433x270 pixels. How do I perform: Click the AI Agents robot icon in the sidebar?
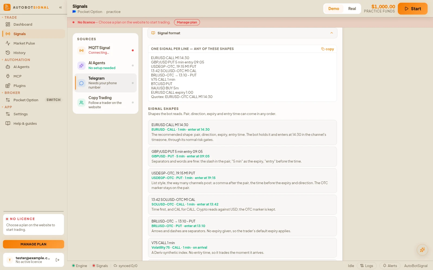click(x=8, y=67)
